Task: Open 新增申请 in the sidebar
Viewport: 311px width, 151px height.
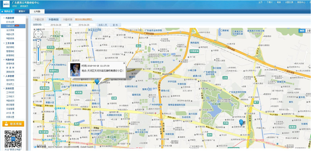Action: [x=10, y=64]
